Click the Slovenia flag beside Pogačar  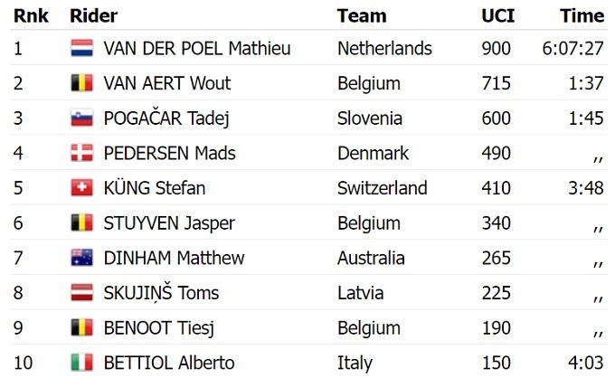tap(81, 118)
